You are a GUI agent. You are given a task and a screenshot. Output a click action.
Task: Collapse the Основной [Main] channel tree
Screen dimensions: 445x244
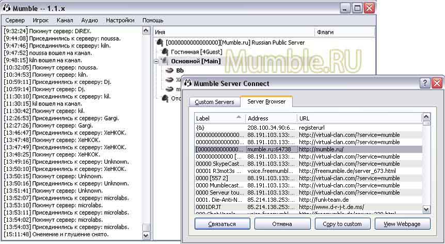pyautogui.click(x=157, y=61)
